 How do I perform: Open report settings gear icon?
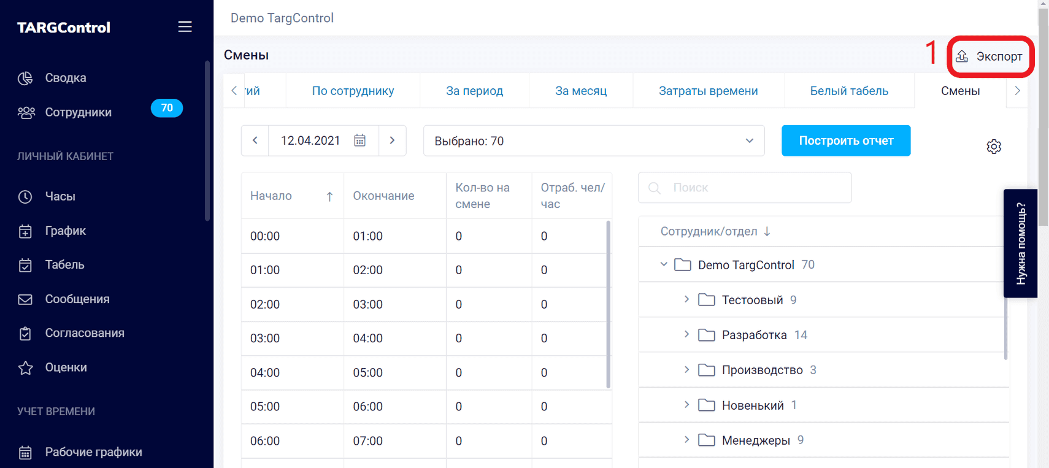[994, 147]
